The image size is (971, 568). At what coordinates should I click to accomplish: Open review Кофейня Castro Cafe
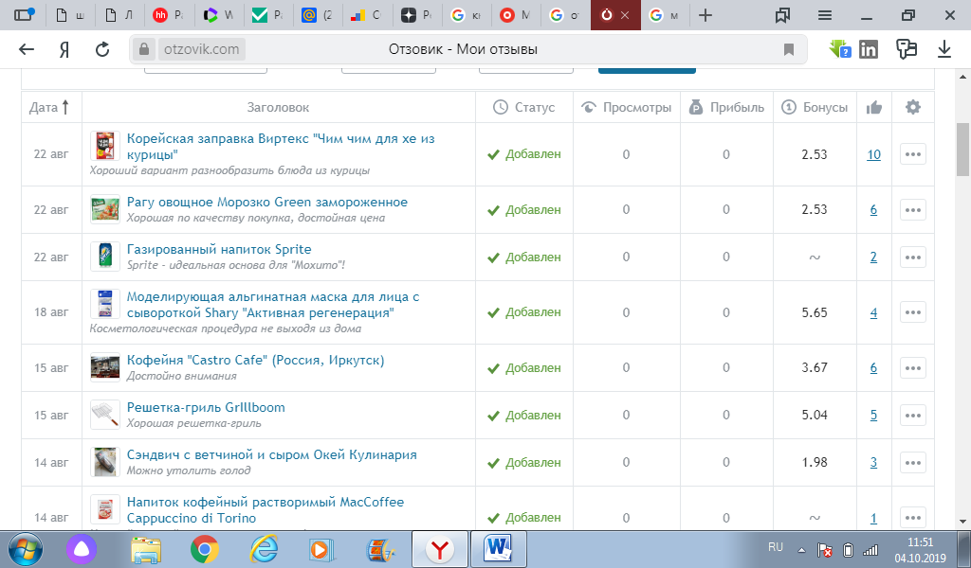pyautogui.click(x=255, y=361)
